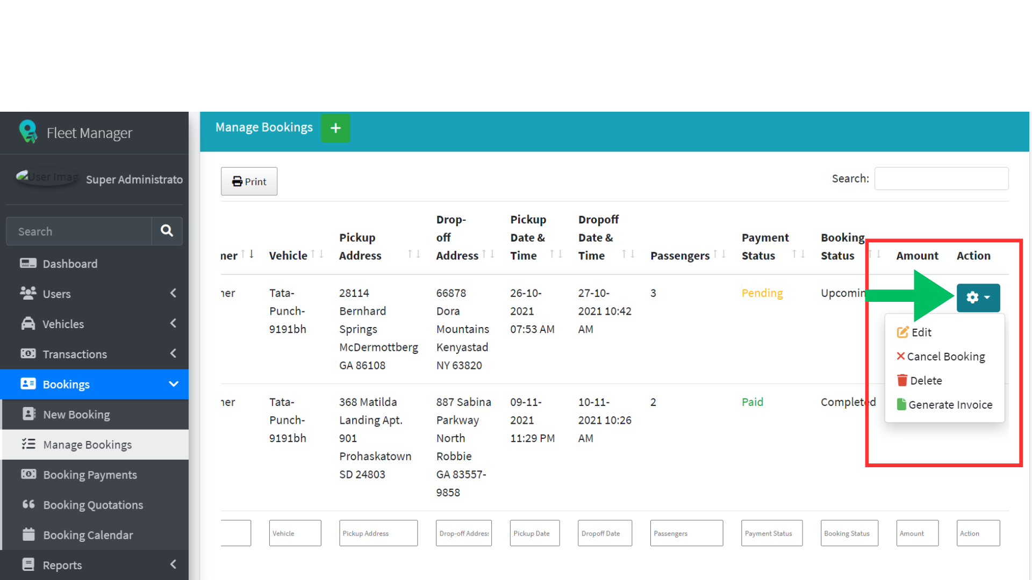Click the Print button
The width and height of the screenshot is (1032, 580).
coord(249,182)
